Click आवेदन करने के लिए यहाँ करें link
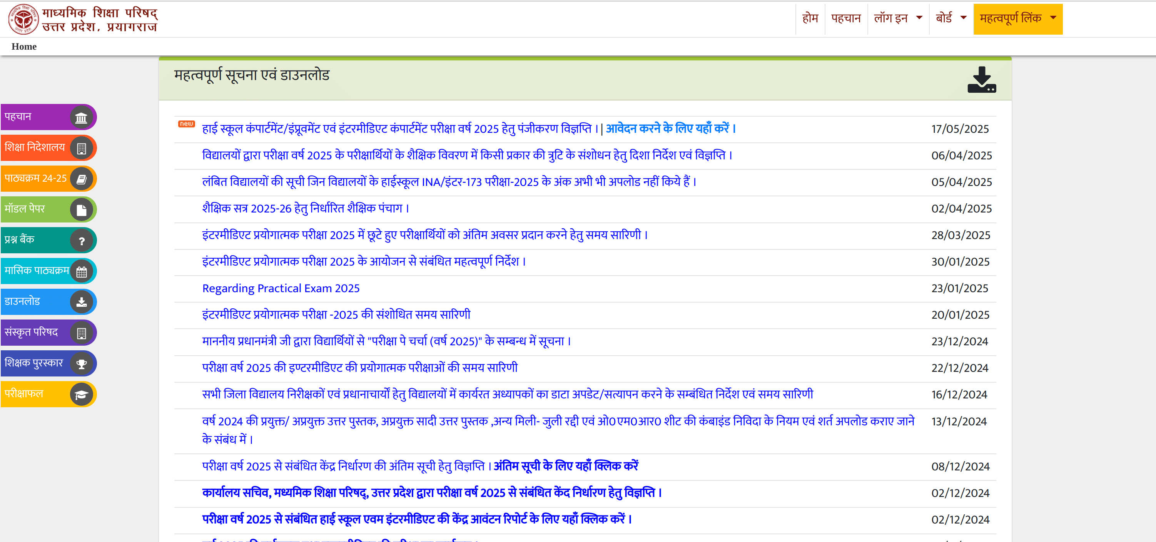Screen dimensions: 1156x542 pos(670,129)
